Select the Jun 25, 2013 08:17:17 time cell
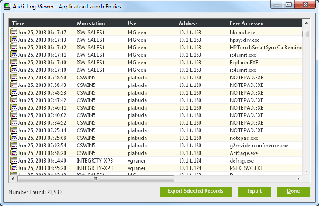The height and width of the screenshot is (206, 319). tap(42, 32)
